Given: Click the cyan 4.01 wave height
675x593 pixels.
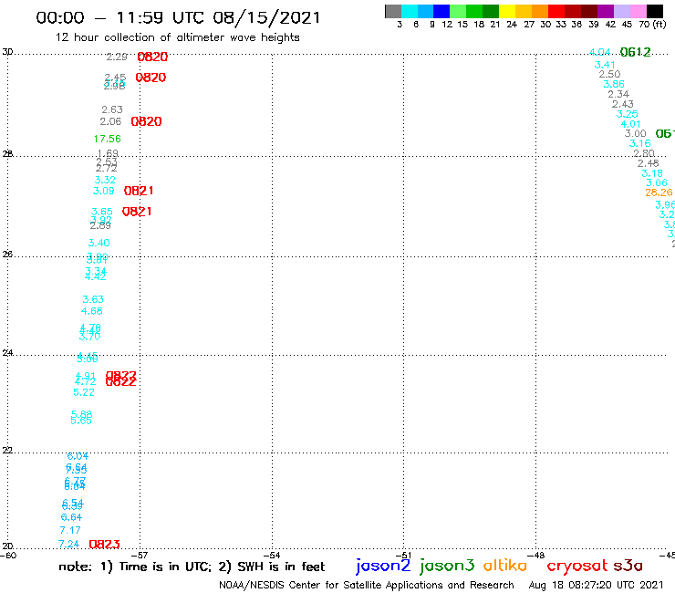Looking at the screenshot, I should [630, 124].
